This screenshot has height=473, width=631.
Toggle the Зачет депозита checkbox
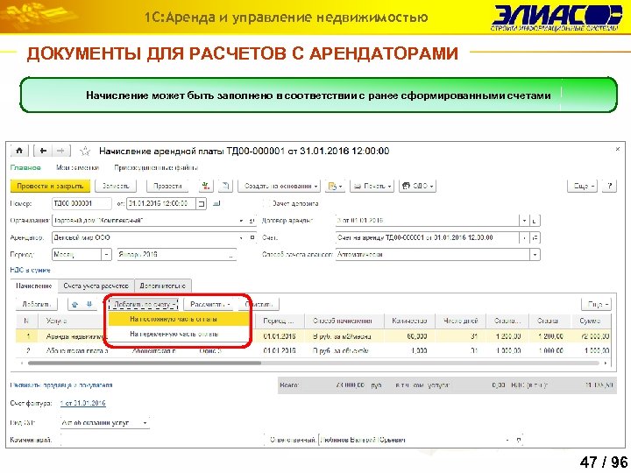(266, 203)
